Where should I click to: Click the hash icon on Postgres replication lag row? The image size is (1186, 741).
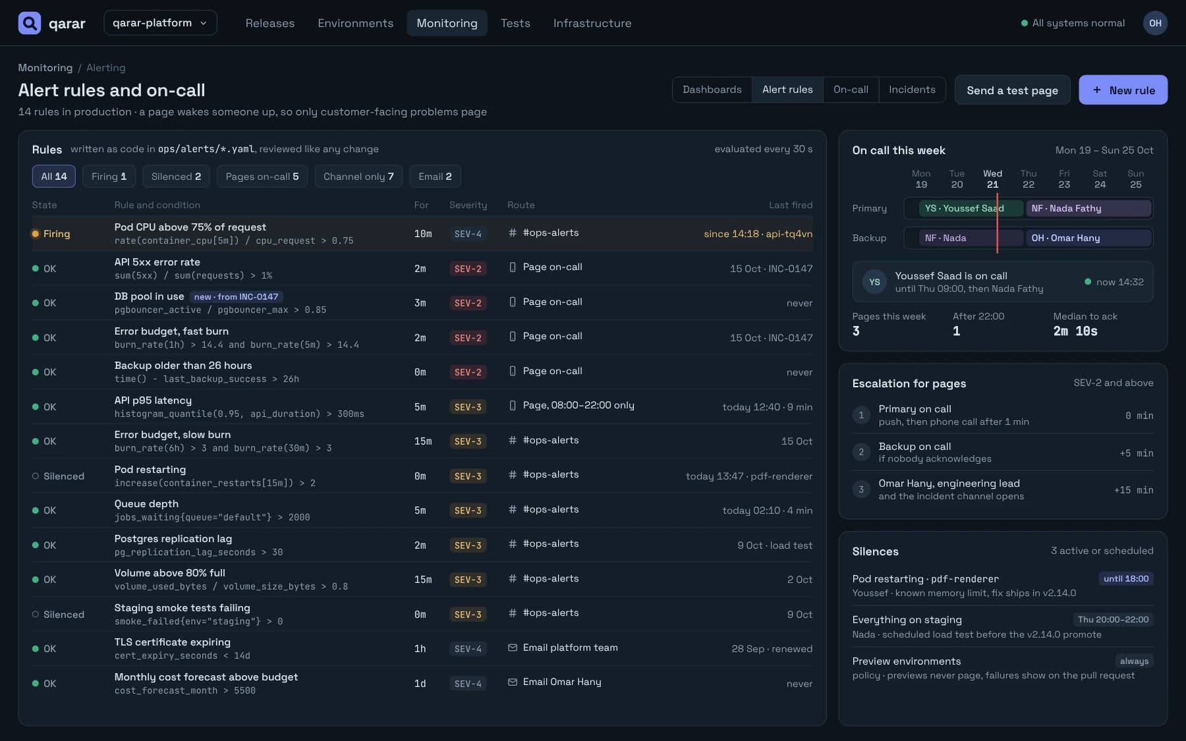pyautogui.click(x=512, y=544)
